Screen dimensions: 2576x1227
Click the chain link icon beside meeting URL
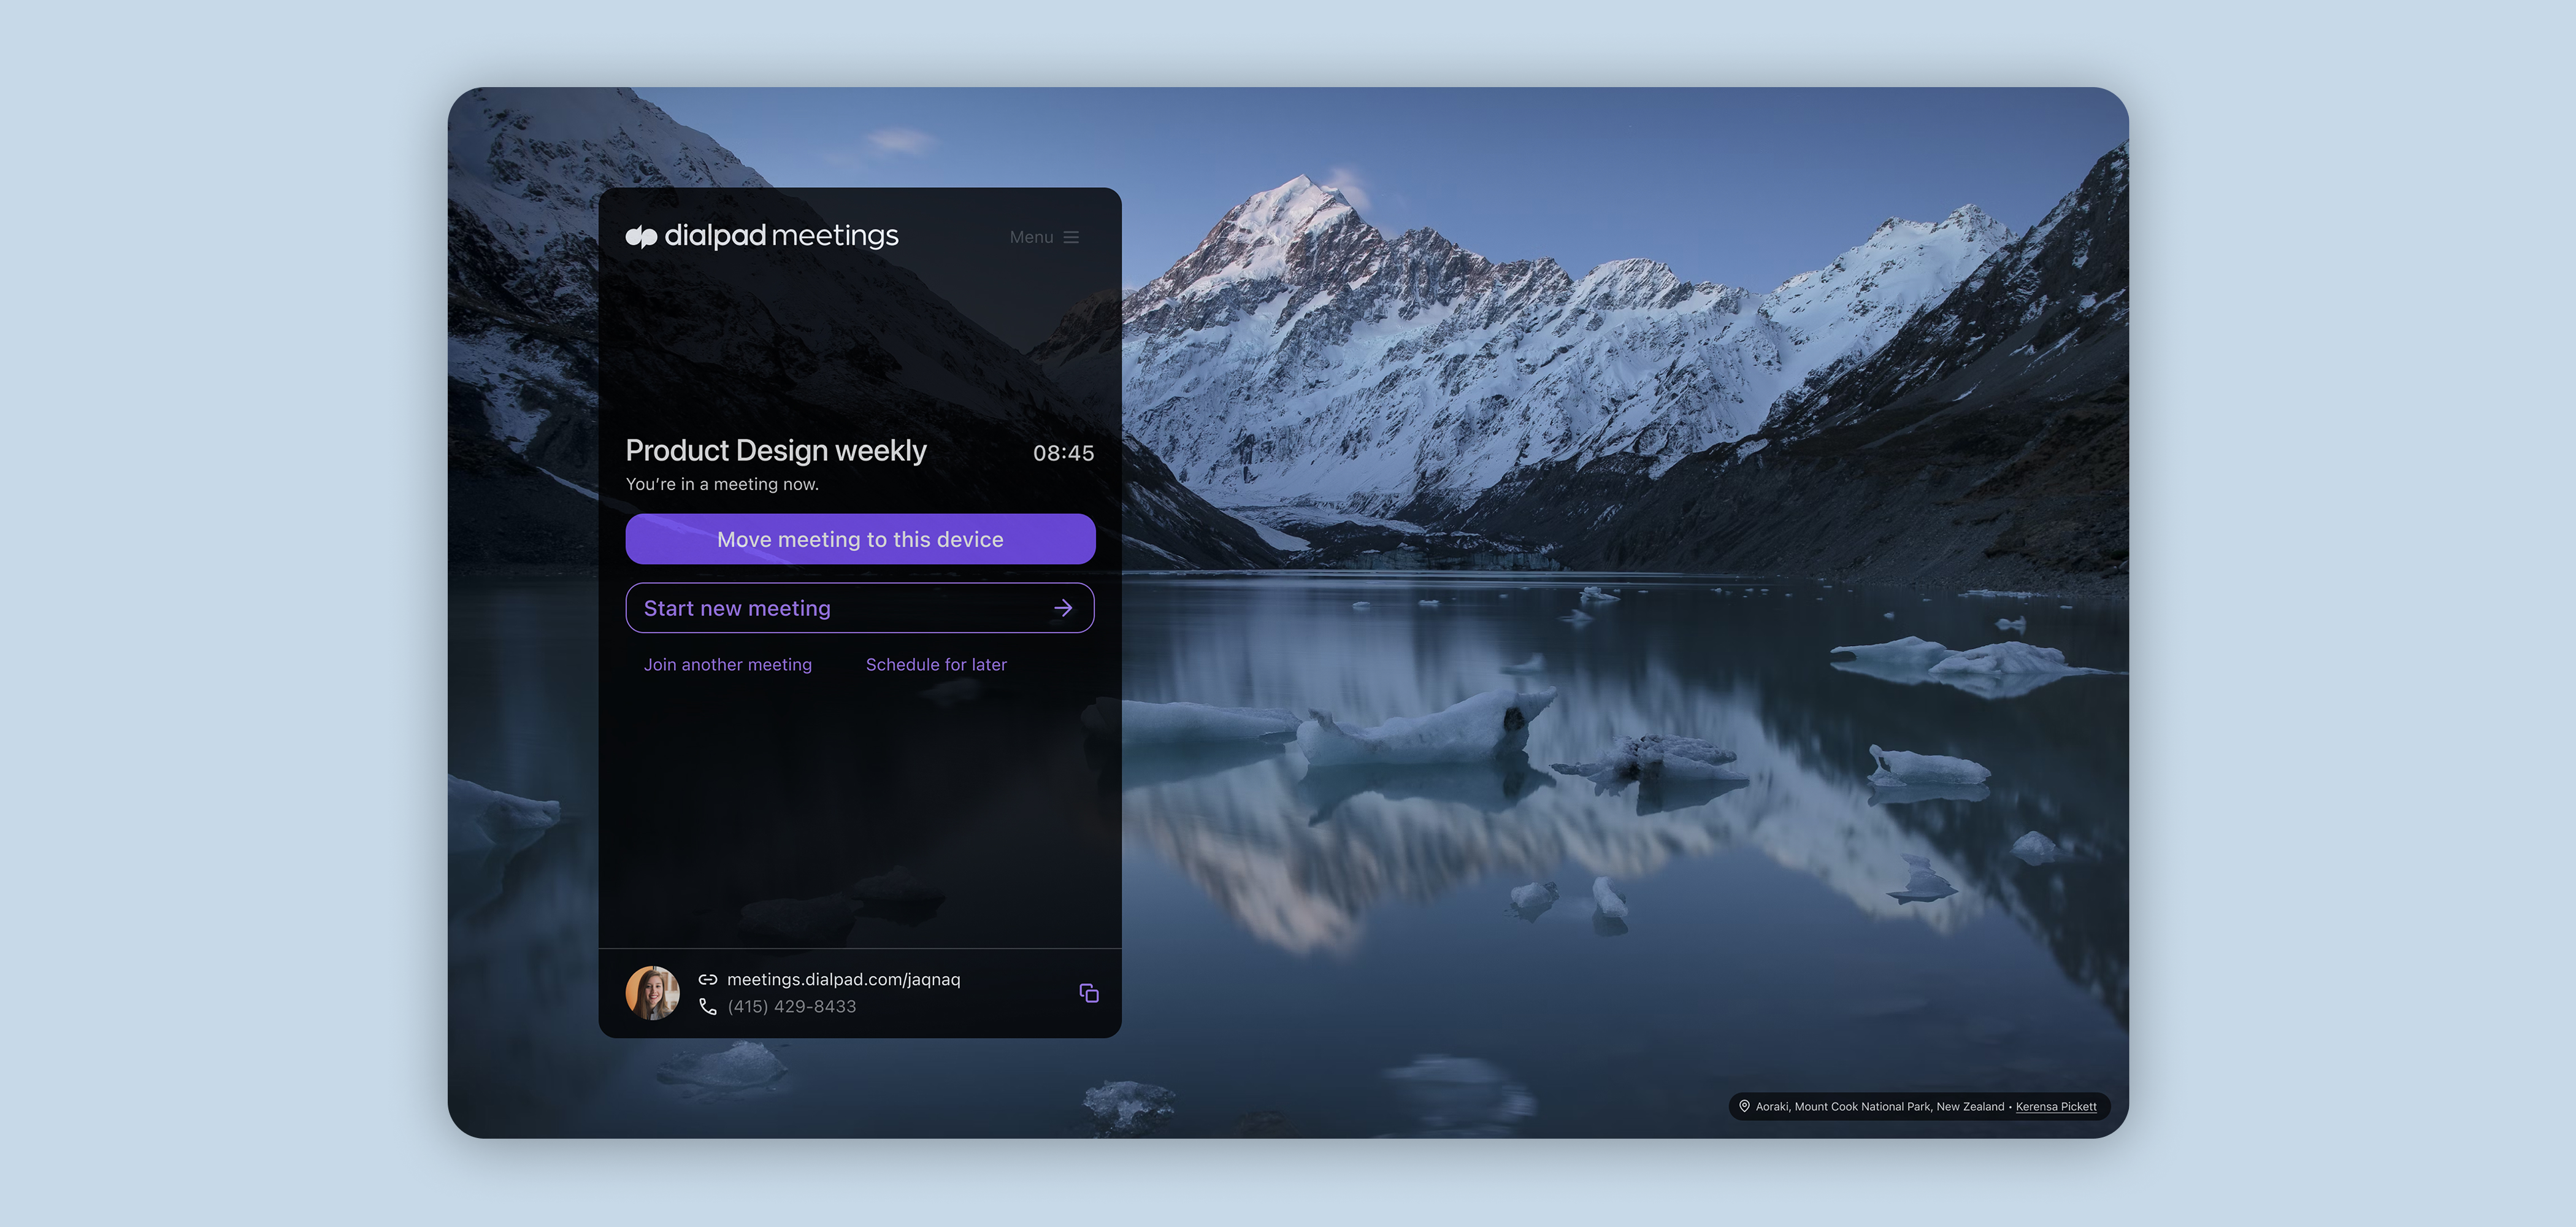(x=708, y=980)
